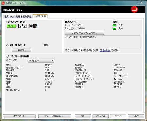The width and height of the screenshot is (147, 121).
Task: Click main battery green status icon
Action: click(114, 25)
